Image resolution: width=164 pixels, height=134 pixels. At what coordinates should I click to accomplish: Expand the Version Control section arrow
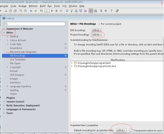click(x=4, y=102)
